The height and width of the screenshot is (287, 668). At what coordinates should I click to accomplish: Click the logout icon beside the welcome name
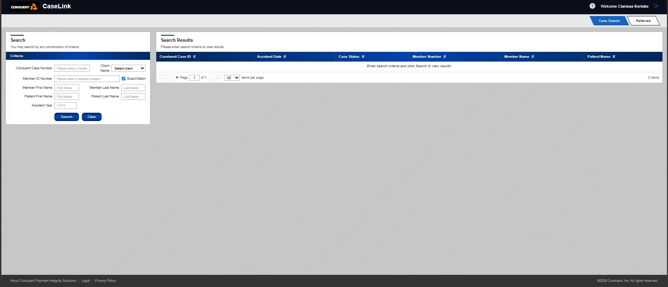[x=656, y=6]
